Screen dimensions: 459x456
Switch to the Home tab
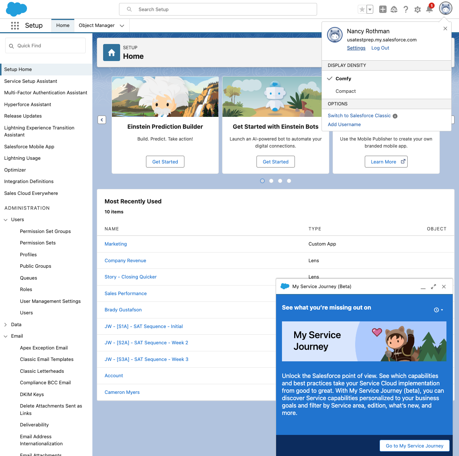click(63, 26)
